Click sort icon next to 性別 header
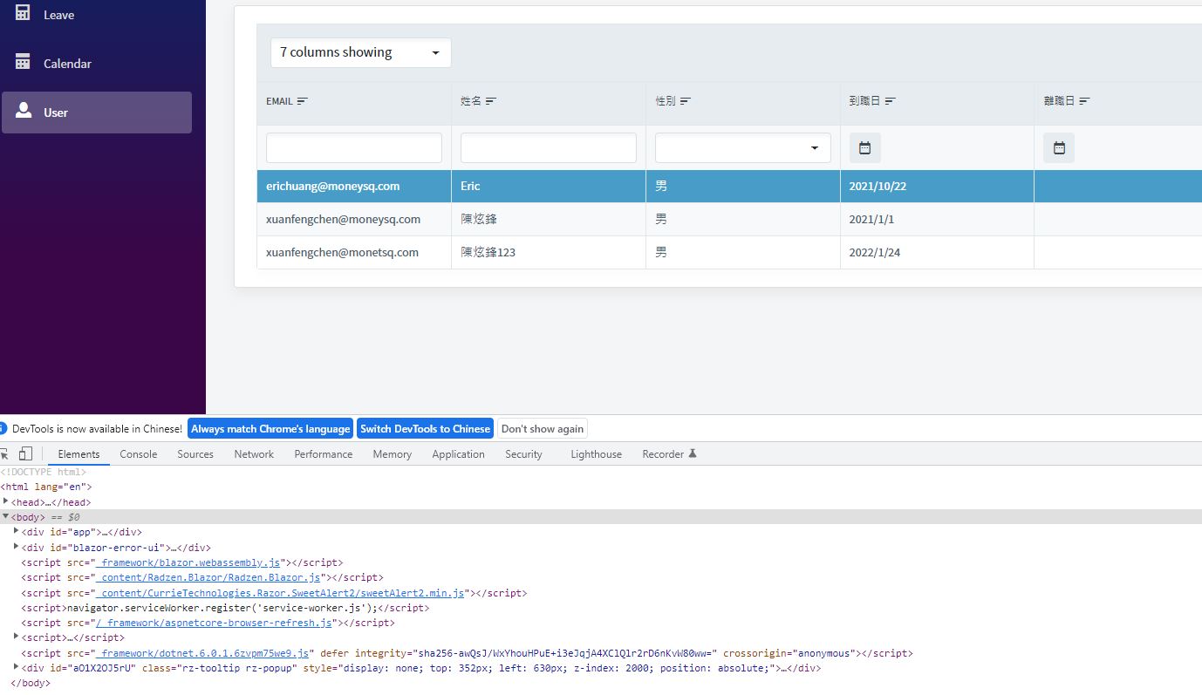The width and height of the screenshot is (1202, 695). point(686,101)
